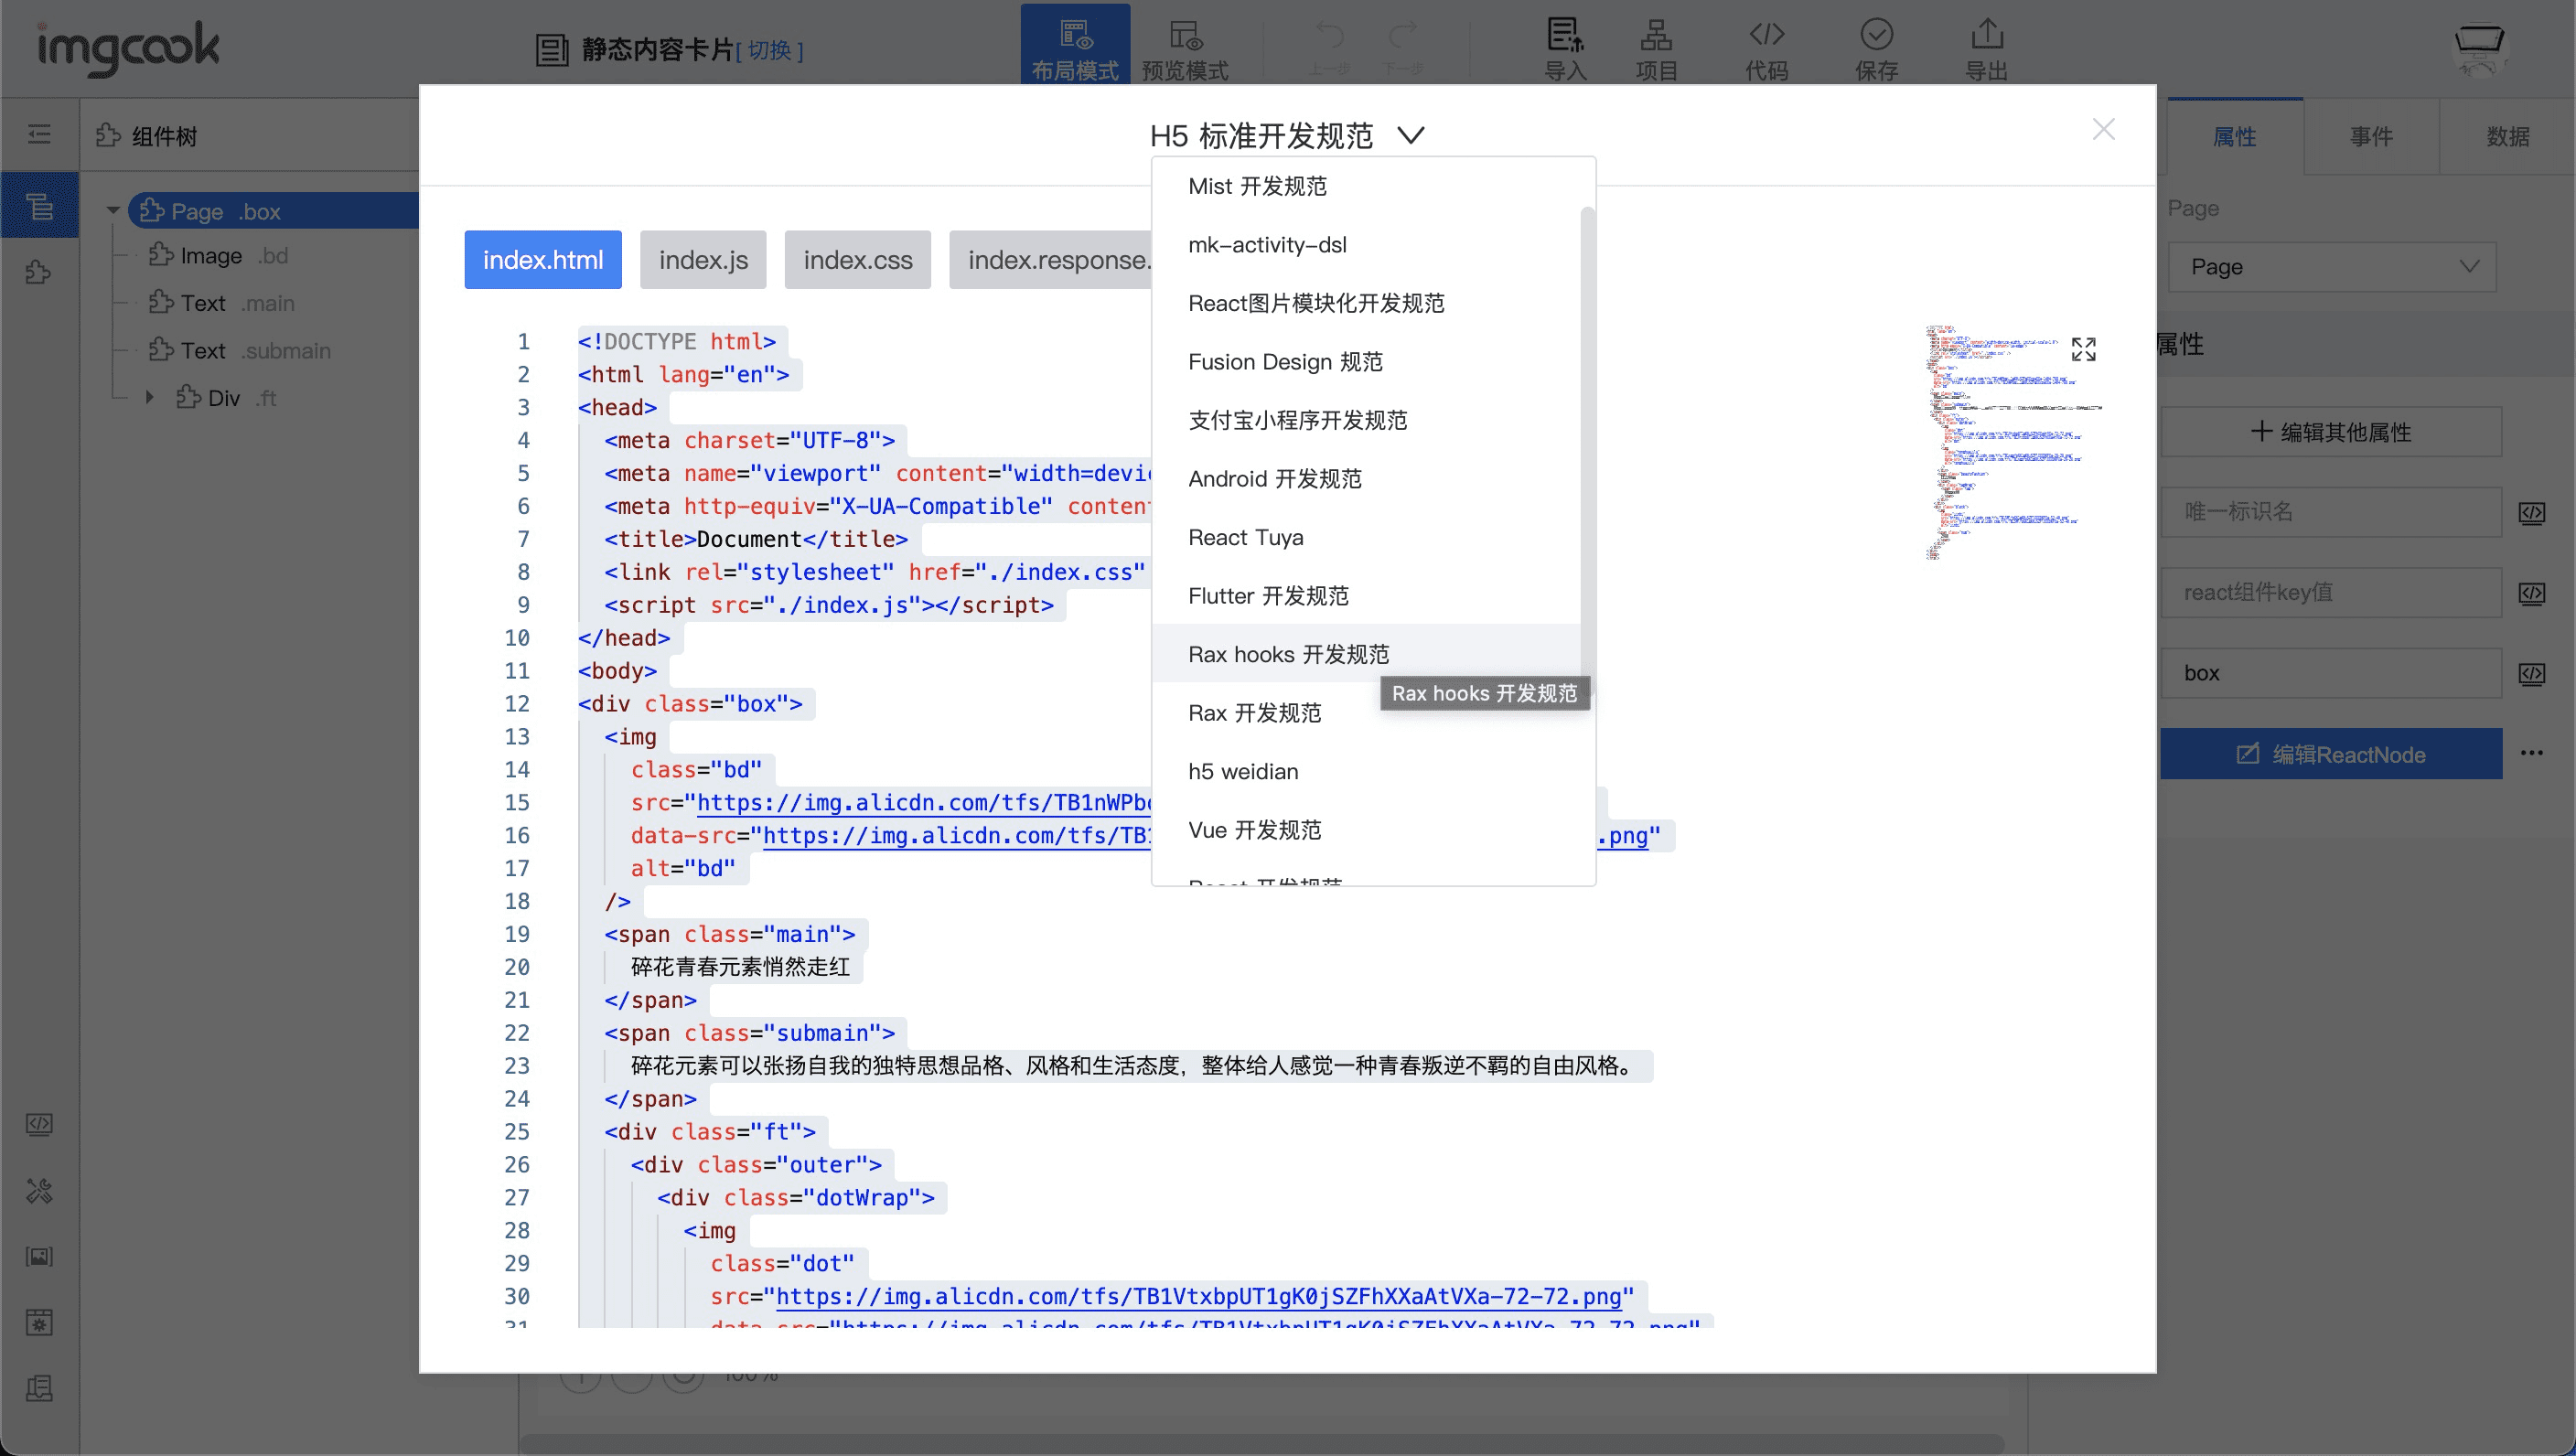This screenshot has width=2576, height=1456.
Task: Choose Vue 开发规范 option
Action: pyautogui.click(x=1254, y=830)
